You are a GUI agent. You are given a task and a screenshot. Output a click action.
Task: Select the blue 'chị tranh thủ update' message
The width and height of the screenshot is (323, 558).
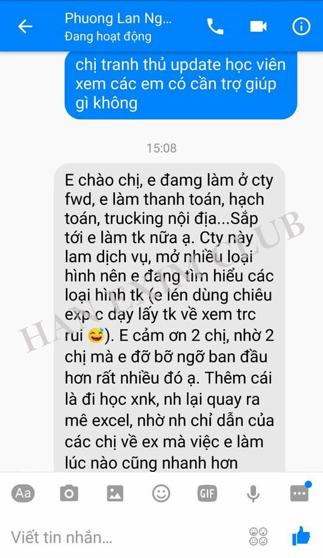(181, 84)
